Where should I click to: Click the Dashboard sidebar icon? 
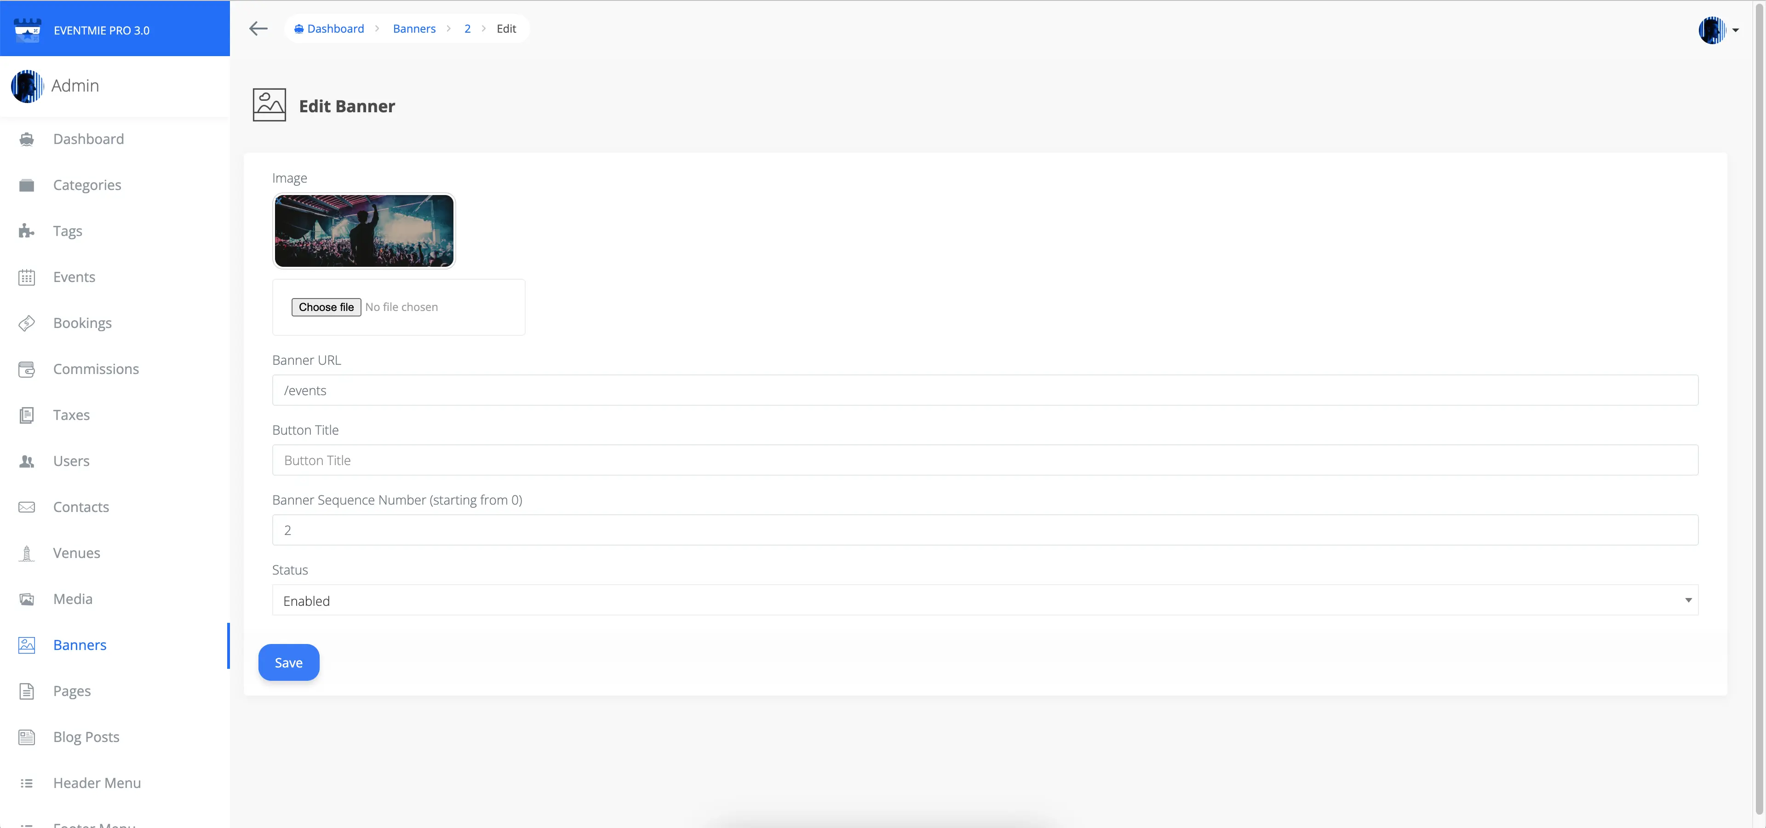pyautogui.click(x=27, y=139)
